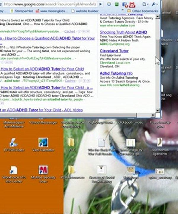The image size is (178, 214).
Task: Click the blue clock extension icon in Chrome toolbar
Action: coord(109,4)
